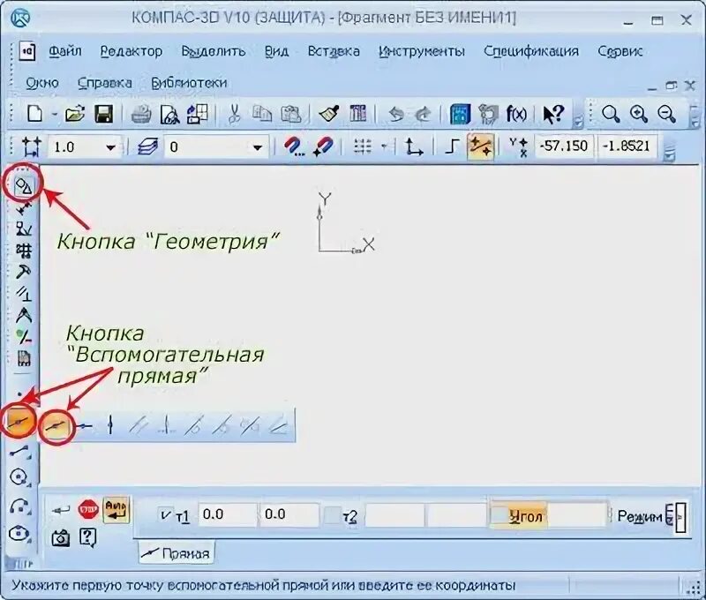Select the Vertical line tool in flyout
The width and height of the screenshot is (706, 600).
(110, 425)
